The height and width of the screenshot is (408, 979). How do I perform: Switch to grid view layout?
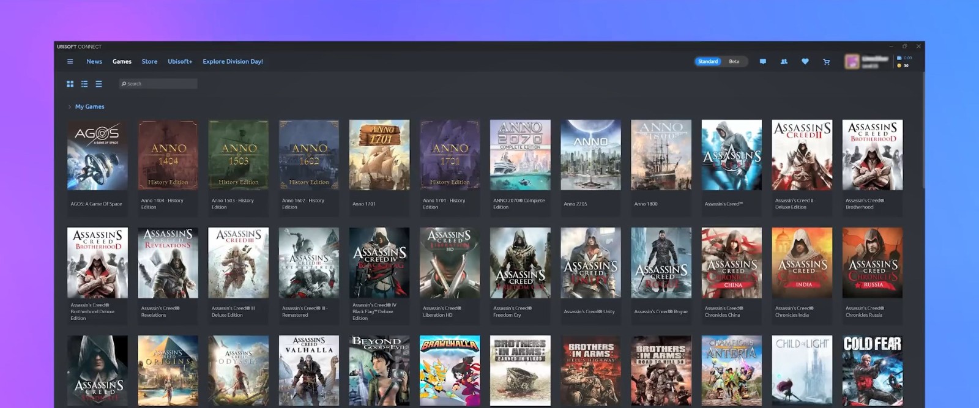70,84
